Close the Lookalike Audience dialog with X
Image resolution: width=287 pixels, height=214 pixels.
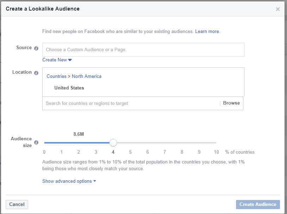pyautogui.click(x=278, y=9)
